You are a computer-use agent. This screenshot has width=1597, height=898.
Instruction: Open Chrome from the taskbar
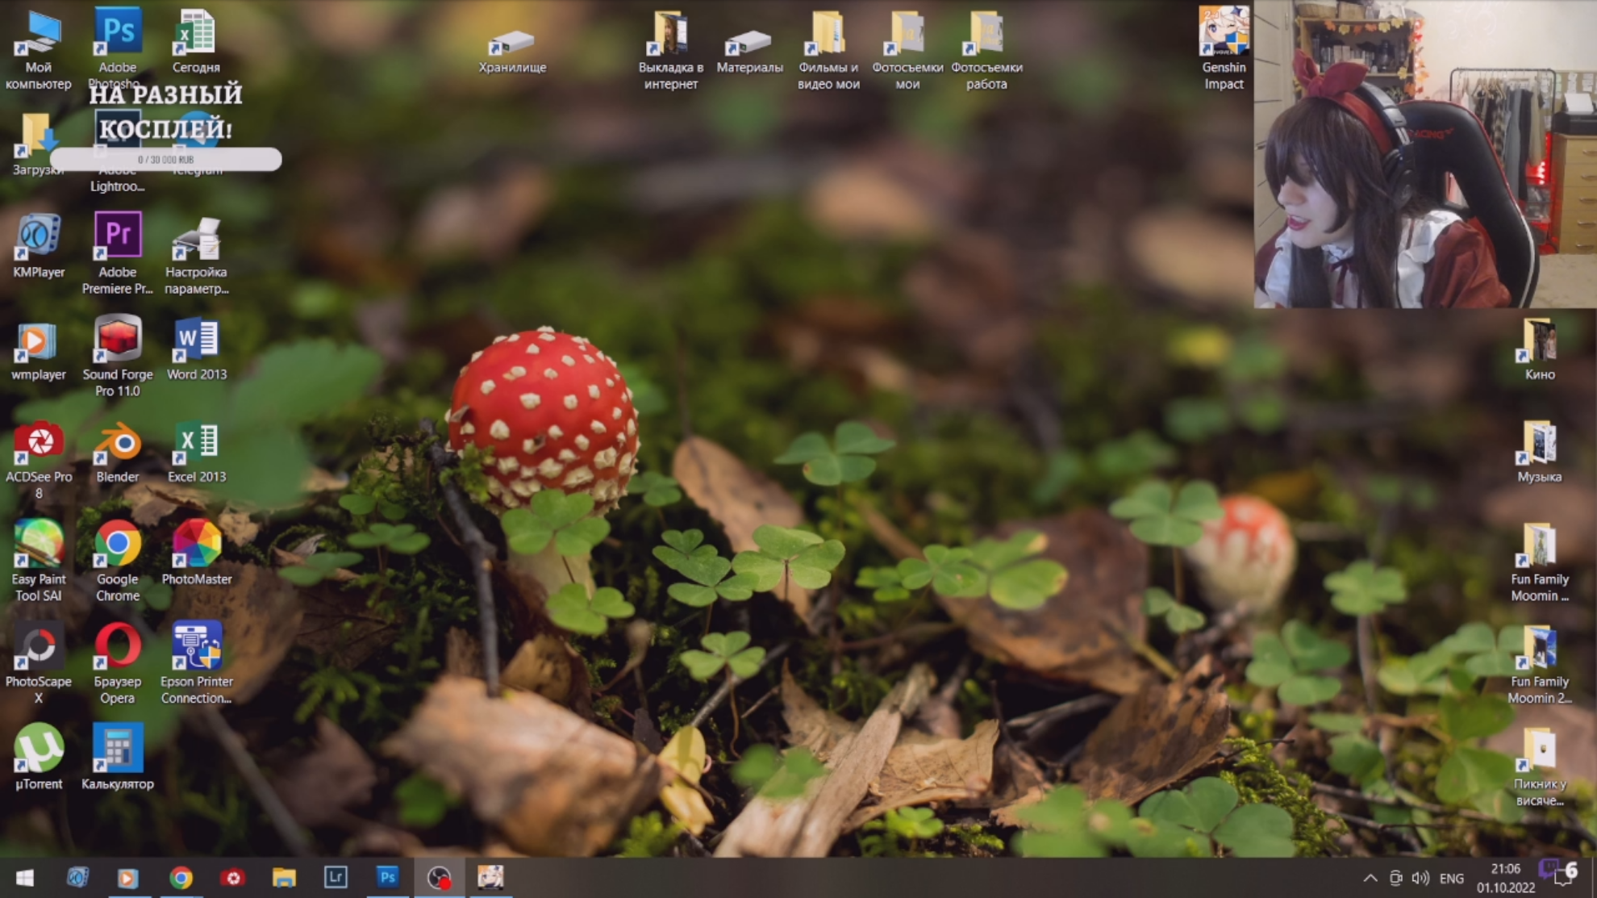tap(181, 877)
